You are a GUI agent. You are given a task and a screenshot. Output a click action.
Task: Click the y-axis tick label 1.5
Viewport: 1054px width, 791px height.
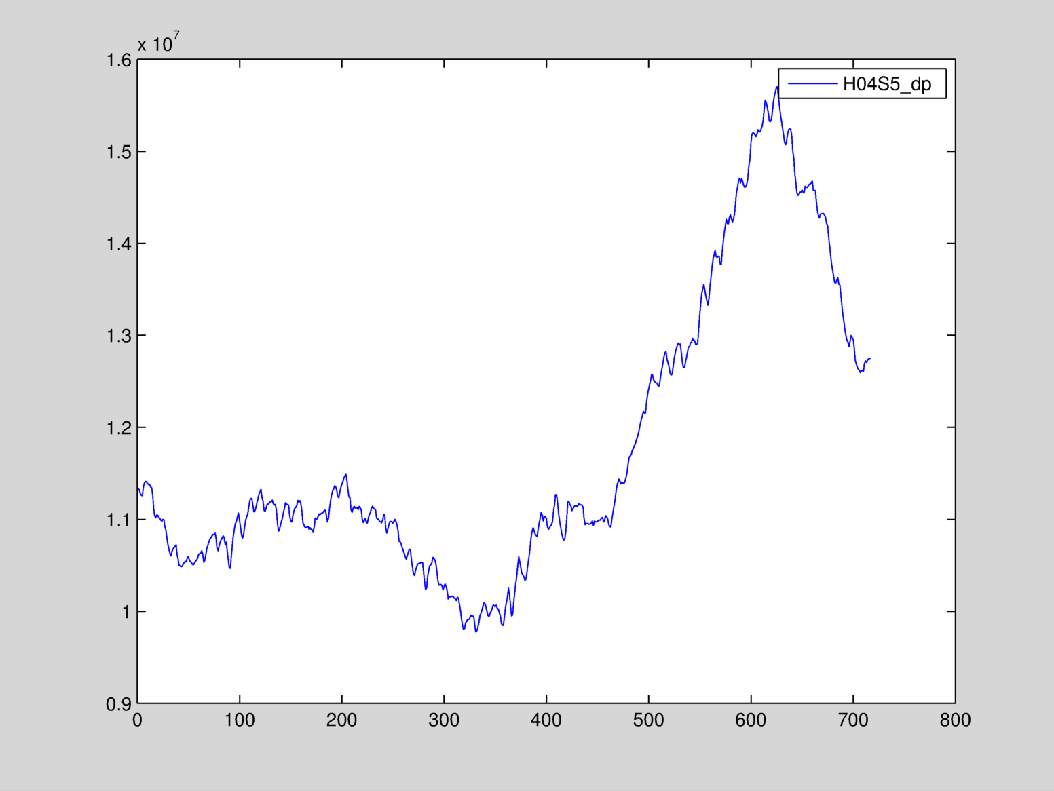pyautogui.click(x=119, y=152)
